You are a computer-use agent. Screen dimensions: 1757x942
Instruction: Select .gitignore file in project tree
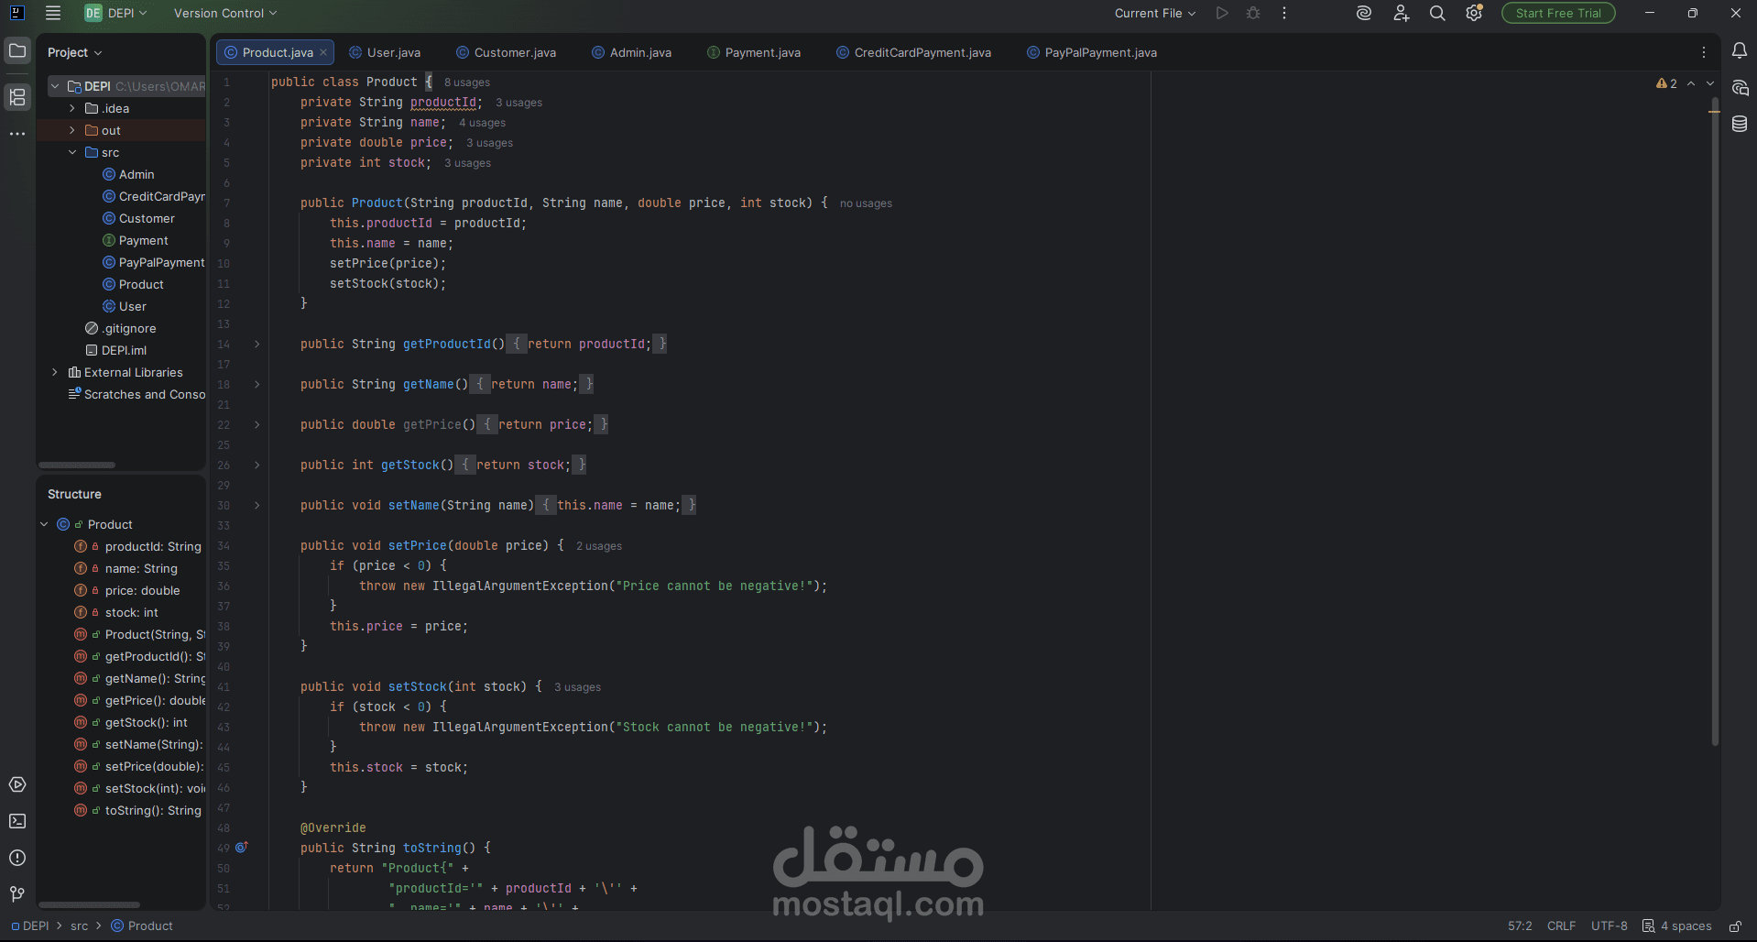(x=121, y=328)
